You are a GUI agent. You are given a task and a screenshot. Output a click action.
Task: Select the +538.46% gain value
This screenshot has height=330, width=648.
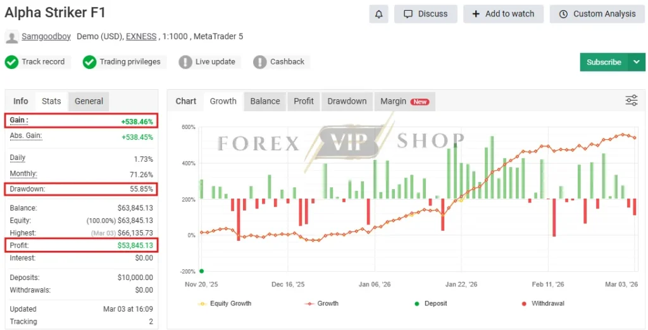tap(137, 122)
